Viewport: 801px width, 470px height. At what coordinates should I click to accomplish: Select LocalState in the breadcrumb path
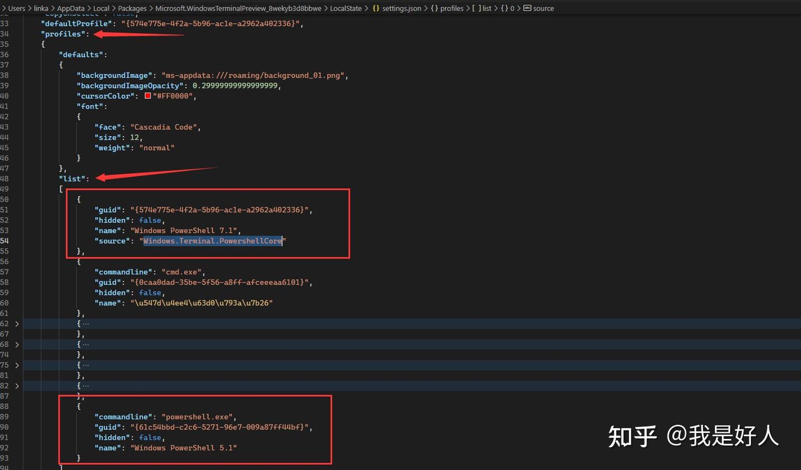[x=345, y=8]
